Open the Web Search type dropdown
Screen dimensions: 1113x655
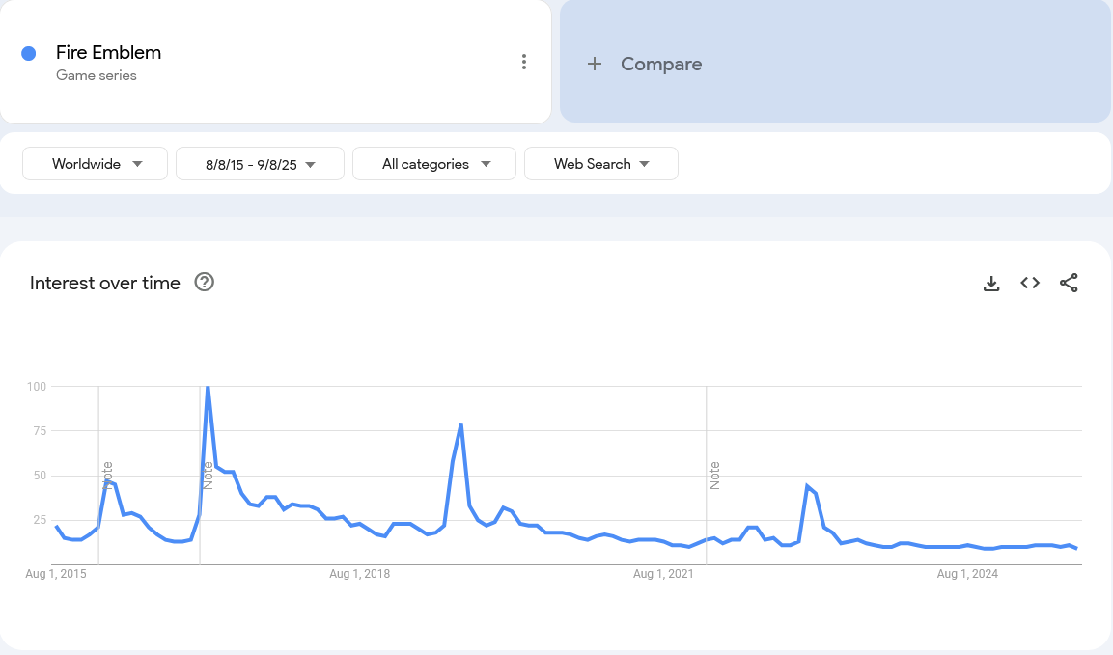(600, 164)
